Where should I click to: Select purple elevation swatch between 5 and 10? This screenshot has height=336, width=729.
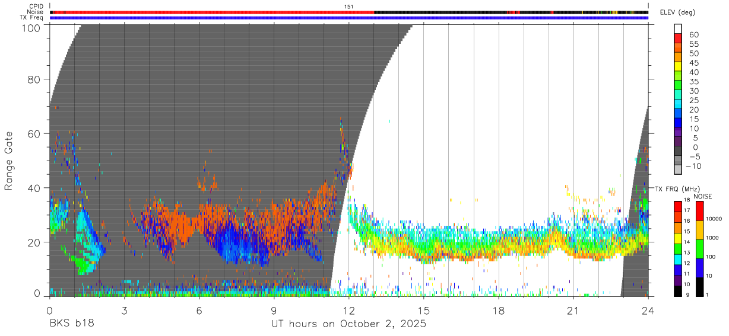[x=678, y=133]
